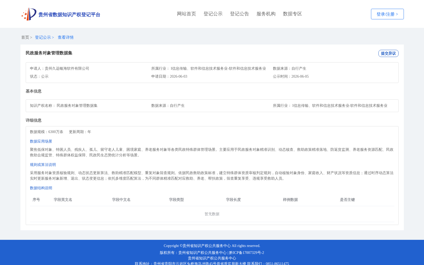Viewport: 424px width, 265px height.
Task: Click the 数据应用场景 subheading
Action: coord(41,141)
